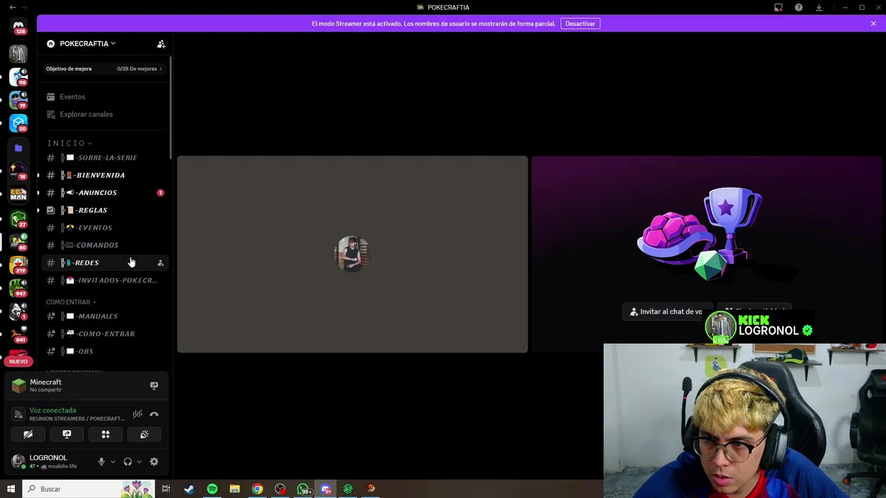The width and height of the screenshot is (886, 498).
Task: Deafen with headphones icon
Action: coord(127,461)
